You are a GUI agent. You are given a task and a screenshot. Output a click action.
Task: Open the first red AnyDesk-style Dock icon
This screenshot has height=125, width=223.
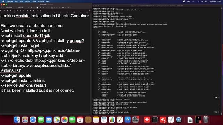tap(147, 119)
